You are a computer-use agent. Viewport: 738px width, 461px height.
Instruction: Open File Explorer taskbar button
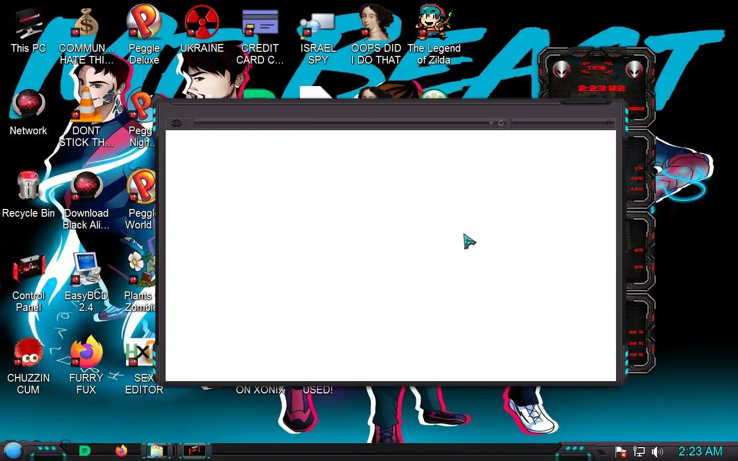[157, 451]
